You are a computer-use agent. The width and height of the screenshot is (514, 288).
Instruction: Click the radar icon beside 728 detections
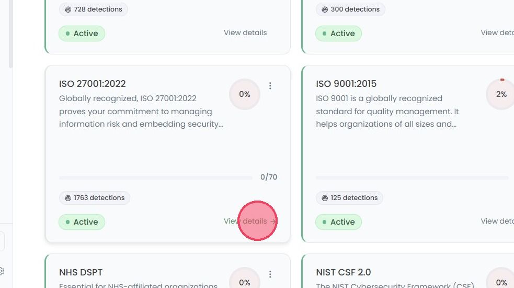pos(68,9)
